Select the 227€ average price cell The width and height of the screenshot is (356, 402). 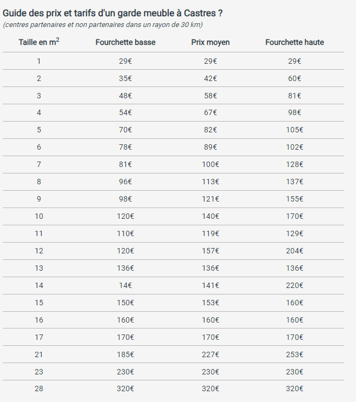tap(210, 354)
